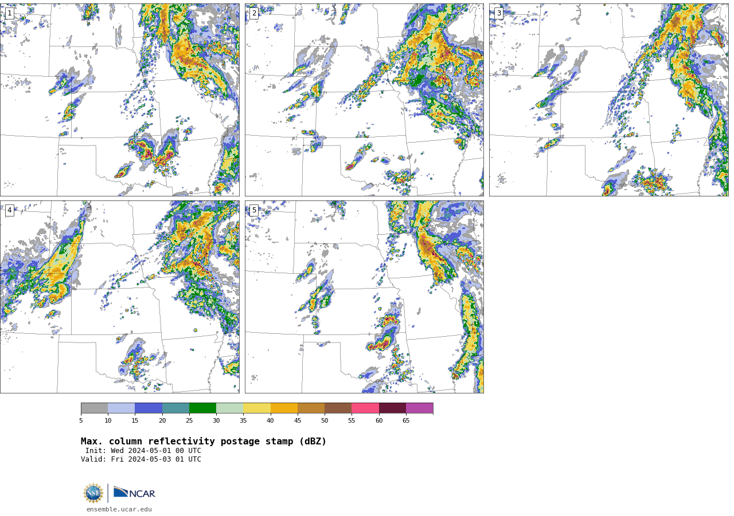Image resolution: width=734 pixels, height=516 pixels.
Task: Click the teal 20-25 dBZ swatch
Action: pos(175,408)
